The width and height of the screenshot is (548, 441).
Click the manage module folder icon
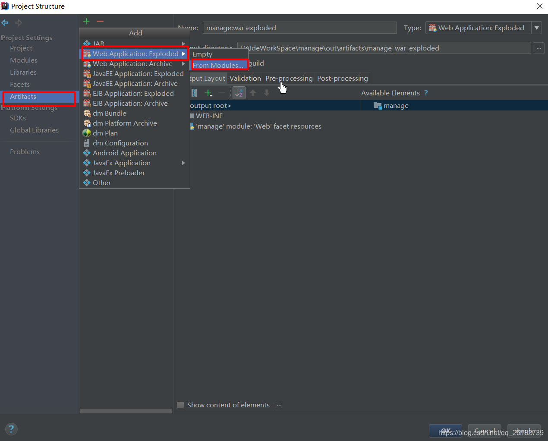(378, 106)
